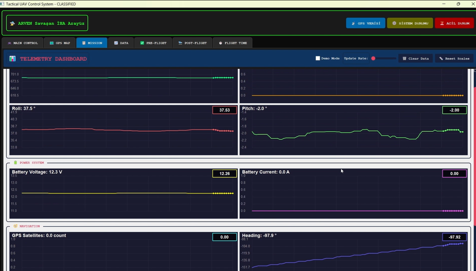
Task: Click the ruler icon on Reset Scales
Action: point(441,59)
